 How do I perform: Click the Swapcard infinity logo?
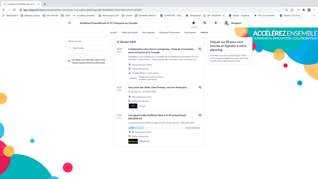coord(69,23)
